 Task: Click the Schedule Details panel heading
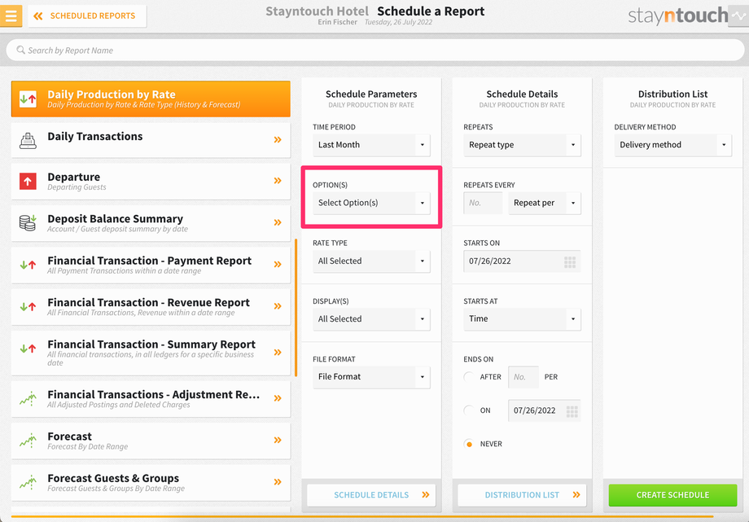[x=522, y=94]
